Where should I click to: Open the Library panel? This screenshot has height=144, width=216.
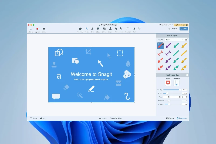31,30
